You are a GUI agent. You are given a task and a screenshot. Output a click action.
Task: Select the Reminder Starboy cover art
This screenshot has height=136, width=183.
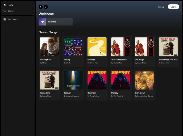tap(97, 80)
